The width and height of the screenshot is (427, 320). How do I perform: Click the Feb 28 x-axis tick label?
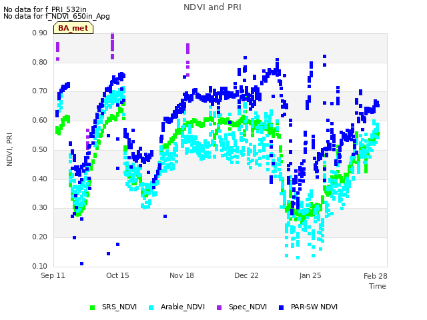pos(375,276)
